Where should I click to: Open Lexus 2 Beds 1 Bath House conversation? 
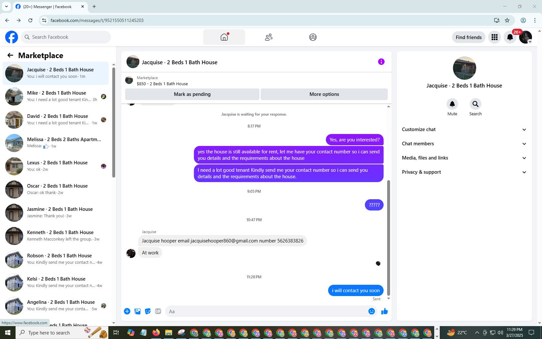pyautogui.click(x=55, y=166)
